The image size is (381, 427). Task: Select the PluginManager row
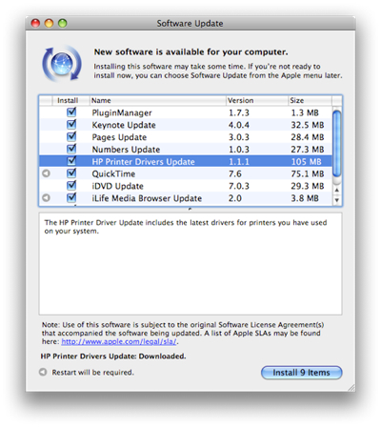[x=186, y=112]
